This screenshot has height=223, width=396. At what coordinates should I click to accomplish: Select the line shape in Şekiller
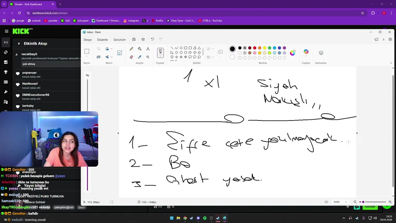click(x=172, y=48)
